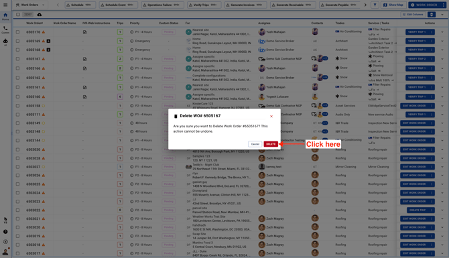
Task: Click the square badge icon beside 6505169
Action: coord(48,41)
